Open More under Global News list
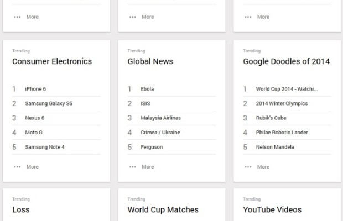This screenshot has height=221, width=343. (142, 167)
